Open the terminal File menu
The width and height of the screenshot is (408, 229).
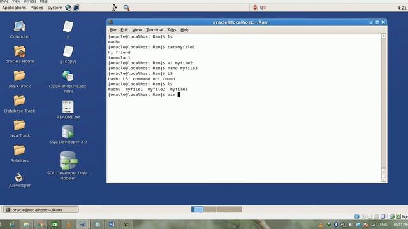(113, 30)
